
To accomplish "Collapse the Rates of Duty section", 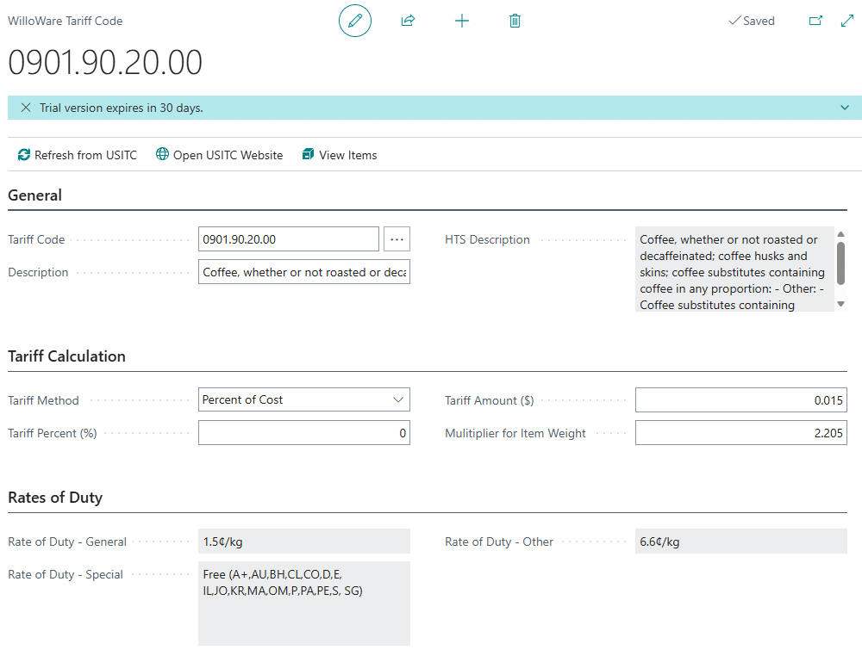I will coord(55,498).
